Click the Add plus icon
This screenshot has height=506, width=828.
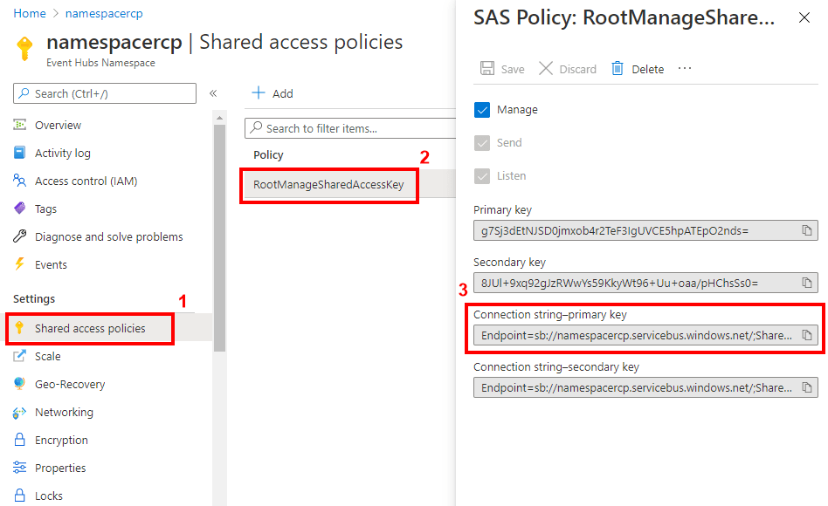click(x=259, y=93)
